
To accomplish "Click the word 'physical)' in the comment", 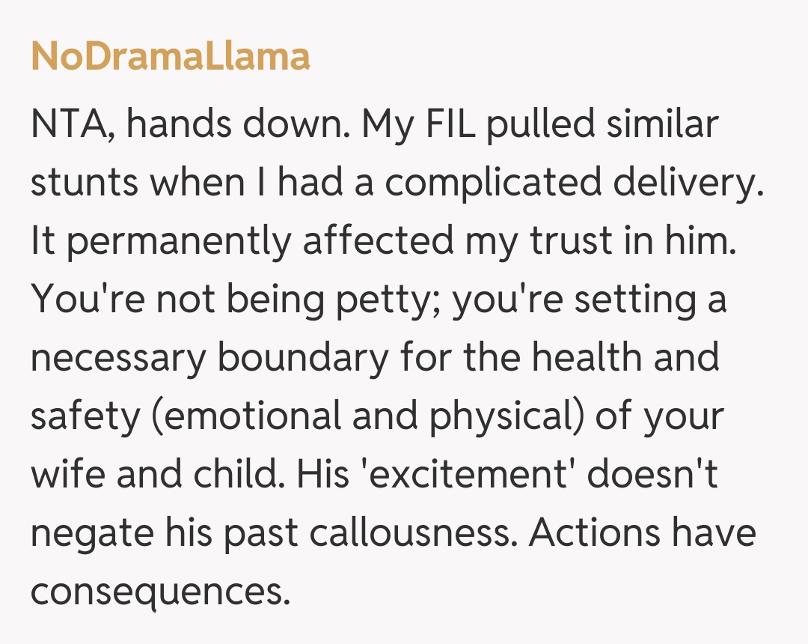I will coord(506,417).
